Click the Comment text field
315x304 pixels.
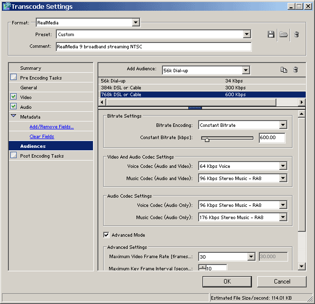[x=154, y=47]
